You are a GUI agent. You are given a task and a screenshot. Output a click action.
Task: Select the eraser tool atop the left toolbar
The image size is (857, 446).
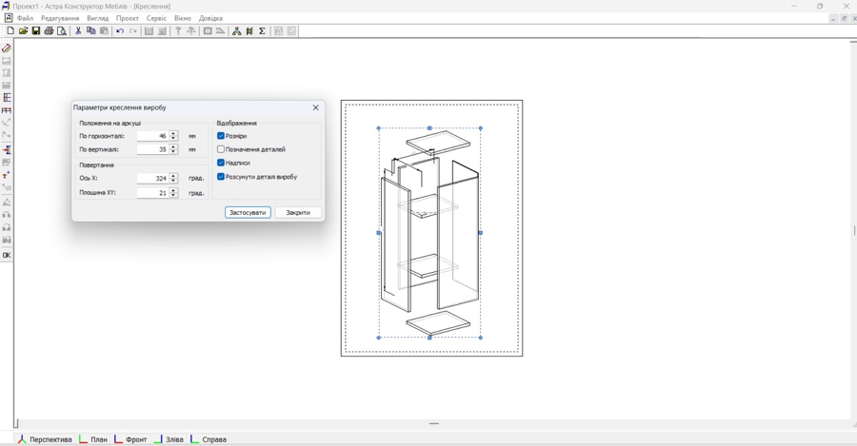pyautogui.click(x=7, y=48)
